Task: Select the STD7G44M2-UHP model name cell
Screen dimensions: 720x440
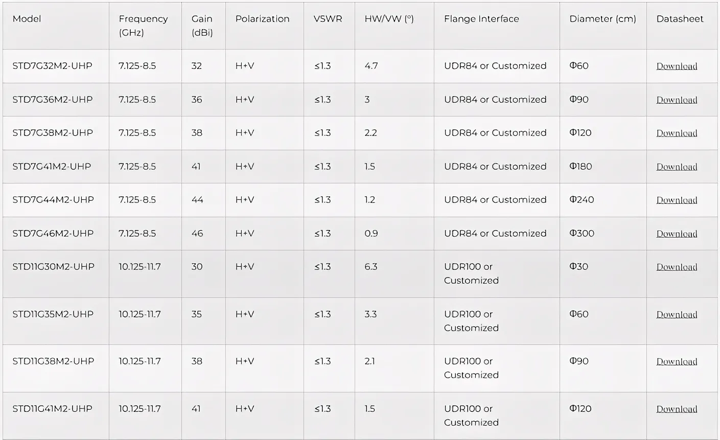Action: 53,200
